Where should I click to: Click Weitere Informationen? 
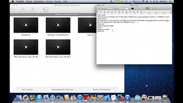click(x=102, y=89)
